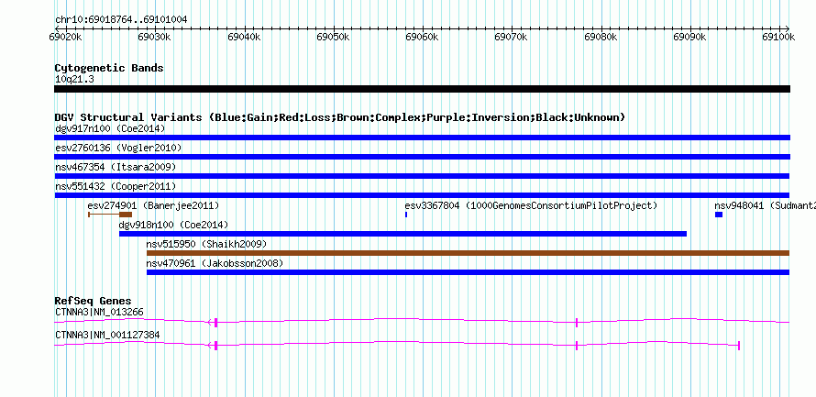
Task: Click the 69040k ruler tick label
Action: [245, 37]
